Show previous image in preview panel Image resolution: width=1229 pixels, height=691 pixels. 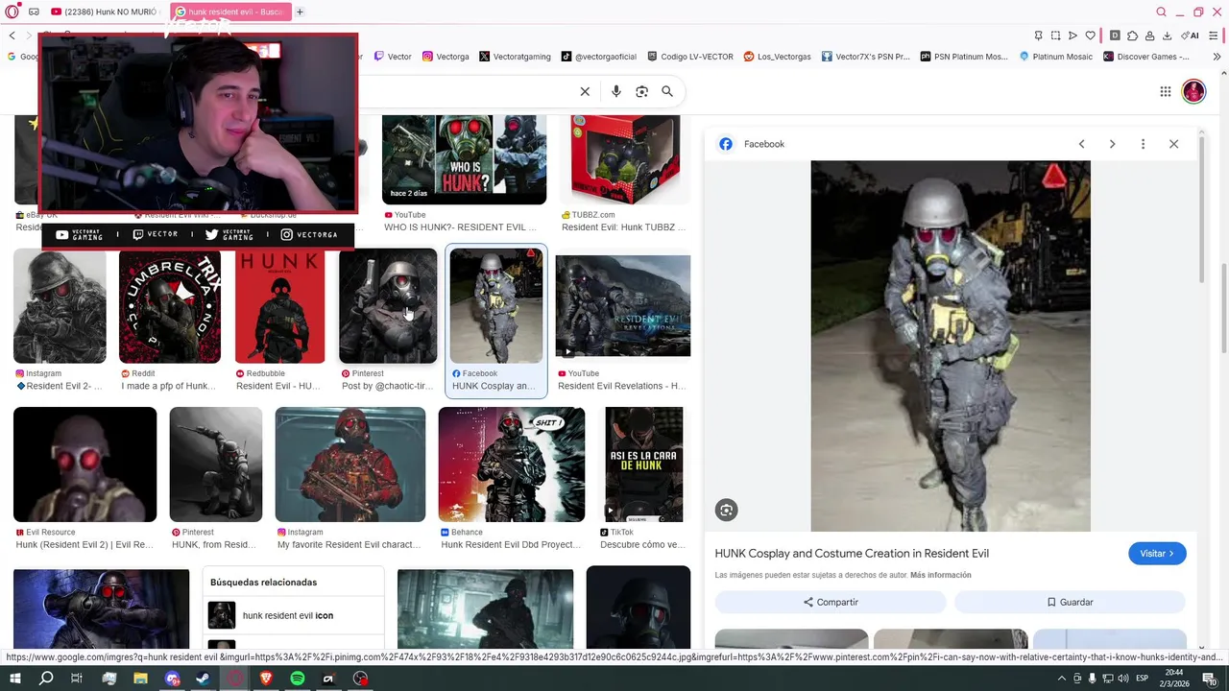click(x=1081, y=144)
